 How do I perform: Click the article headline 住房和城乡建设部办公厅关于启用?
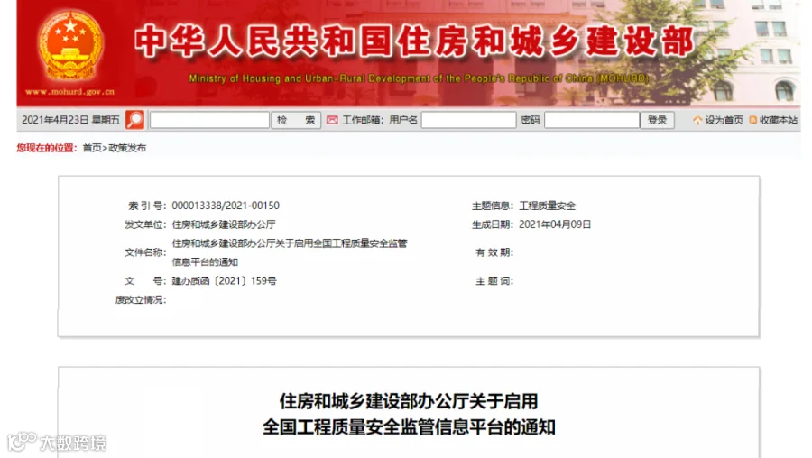(x=409, y=401)
